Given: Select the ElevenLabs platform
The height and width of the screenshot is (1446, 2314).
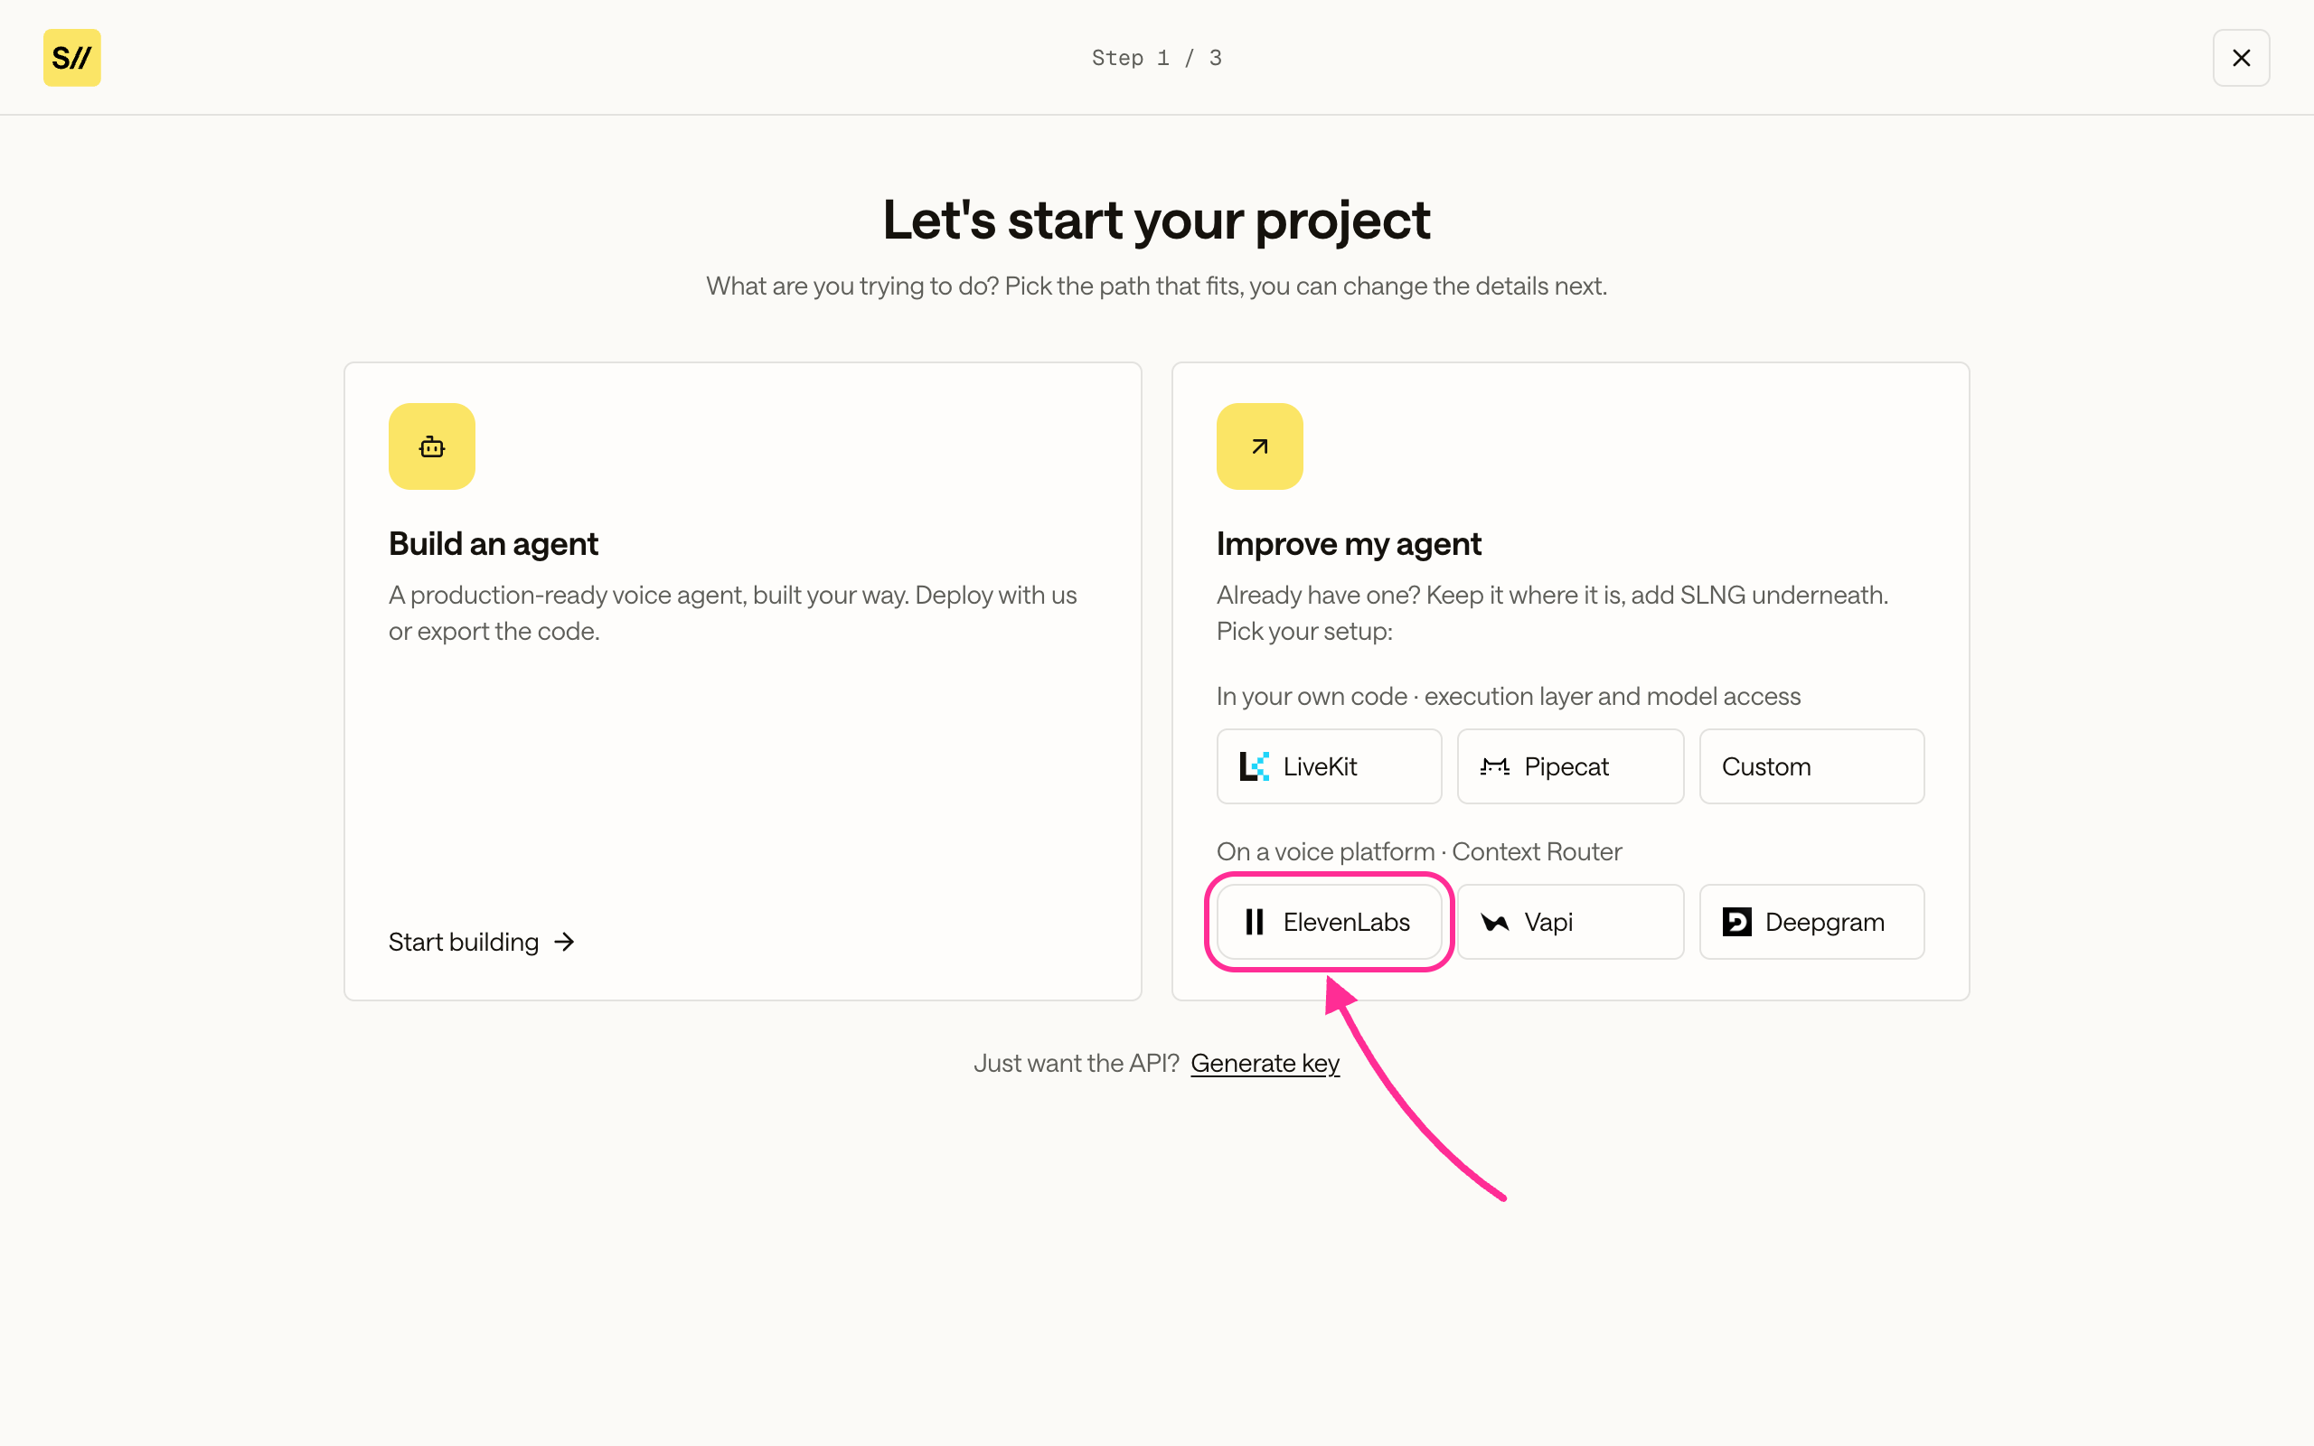Looking at the screenshot, I should 1329,922.
